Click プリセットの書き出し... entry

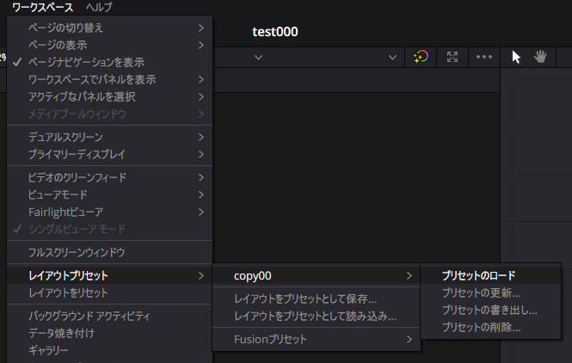490,311
